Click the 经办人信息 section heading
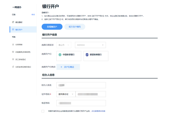Screen dimensions: 169x121 (x=48, y=75)
